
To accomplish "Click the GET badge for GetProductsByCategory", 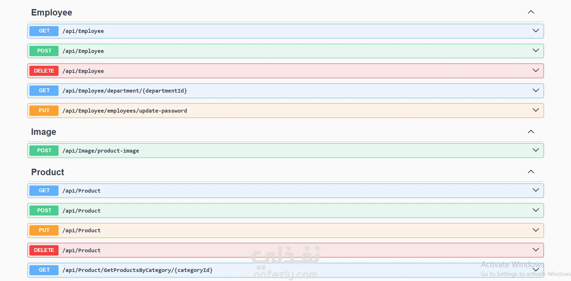I will coord(44,270).
